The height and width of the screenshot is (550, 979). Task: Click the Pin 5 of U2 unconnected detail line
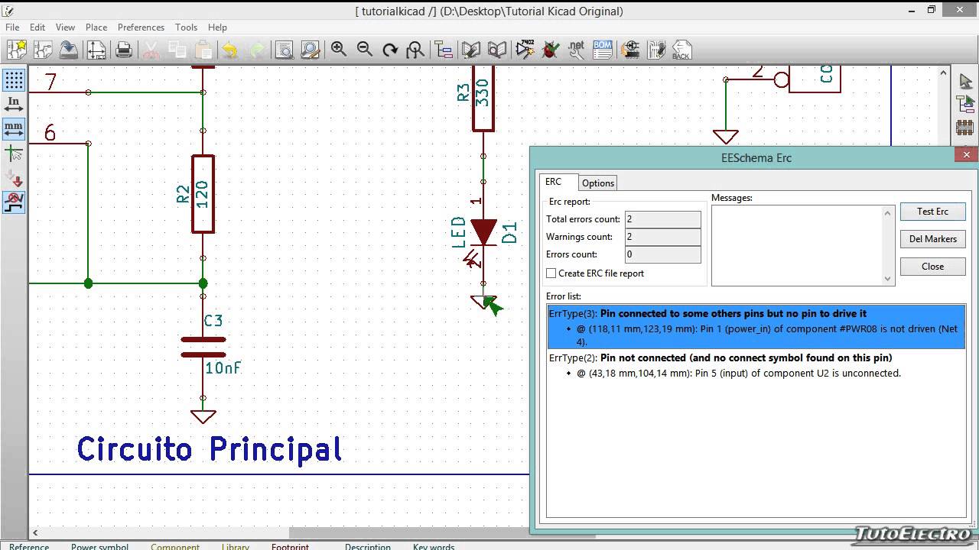[x=739, y=374]
